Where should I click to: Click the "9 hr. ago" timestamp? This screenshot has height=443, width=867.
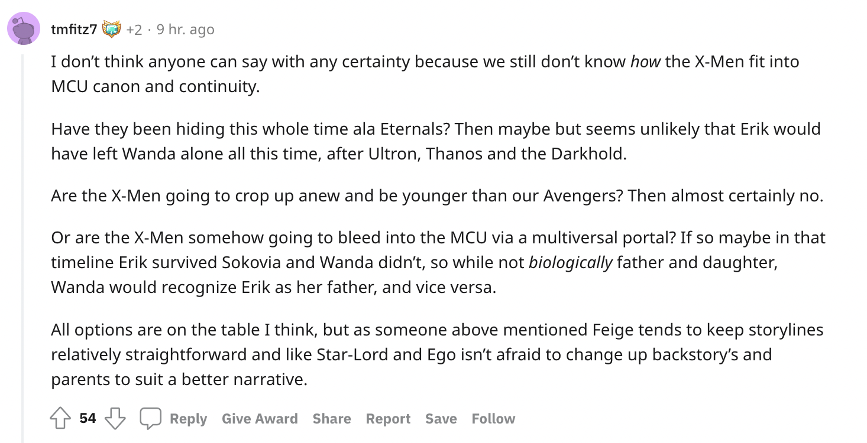[x=185, y=29]
